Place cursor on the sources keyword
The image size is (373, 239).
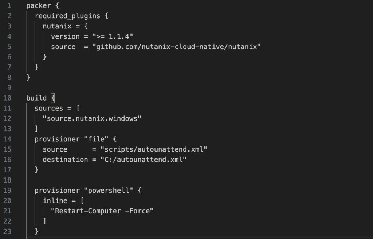49,108
